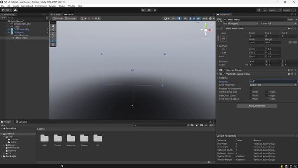The height and width of the screenshot is (168, 298).
Task: Open the Tag dropdown
Action: tap(243, 24)
